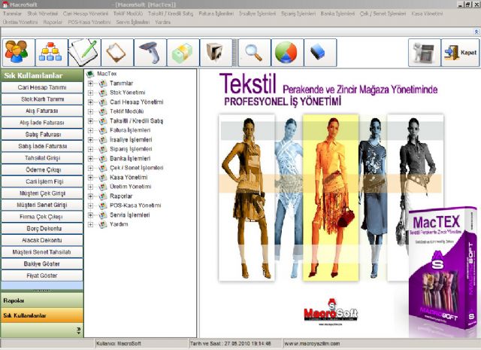Open the customers people icon in toolbar

click(18, 53)
